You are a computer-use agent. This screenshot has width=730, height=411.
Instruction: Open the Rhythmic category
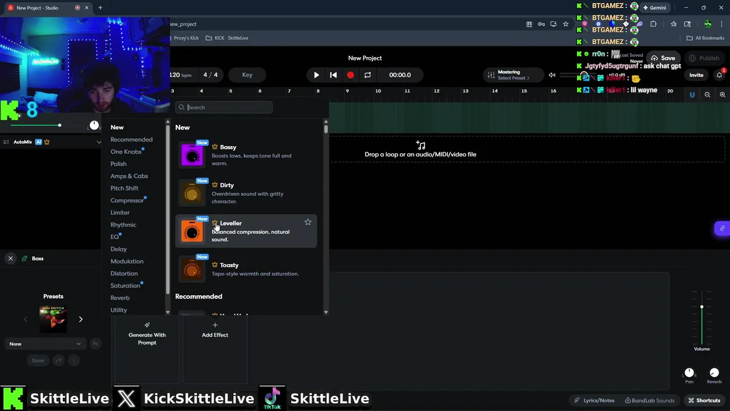point(123,225)
